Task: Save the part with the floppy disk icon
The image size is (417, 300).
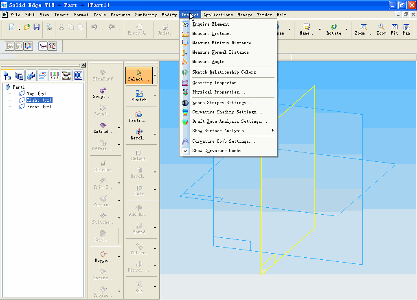Action: click(36, 27)
